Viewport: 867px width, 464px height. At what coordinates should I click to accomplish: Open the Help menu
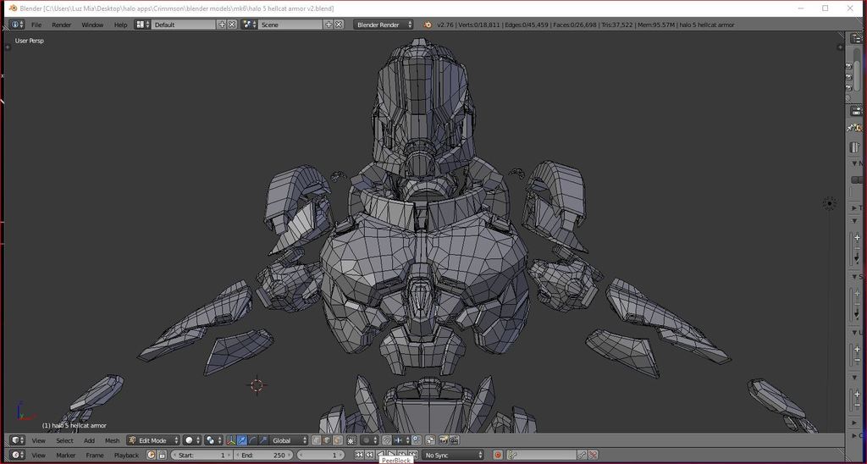pos(120,25)
